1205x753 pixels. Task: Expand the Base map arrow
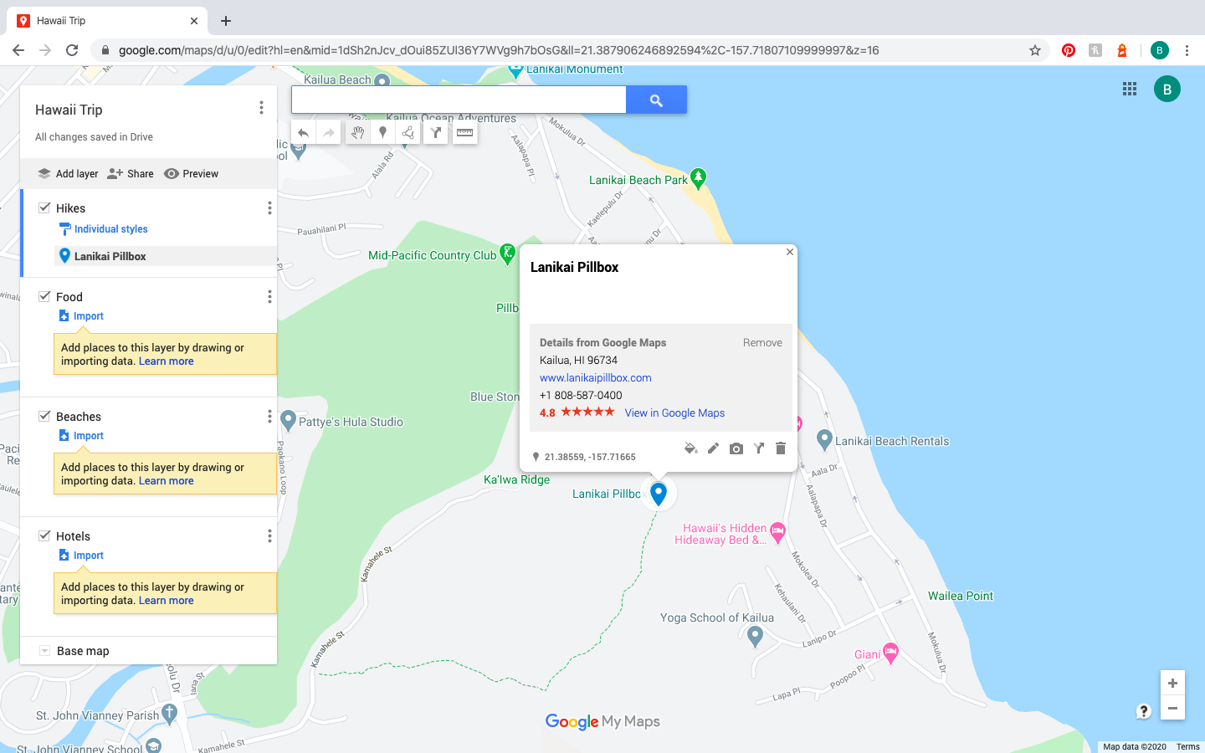[x=44, y=651]
